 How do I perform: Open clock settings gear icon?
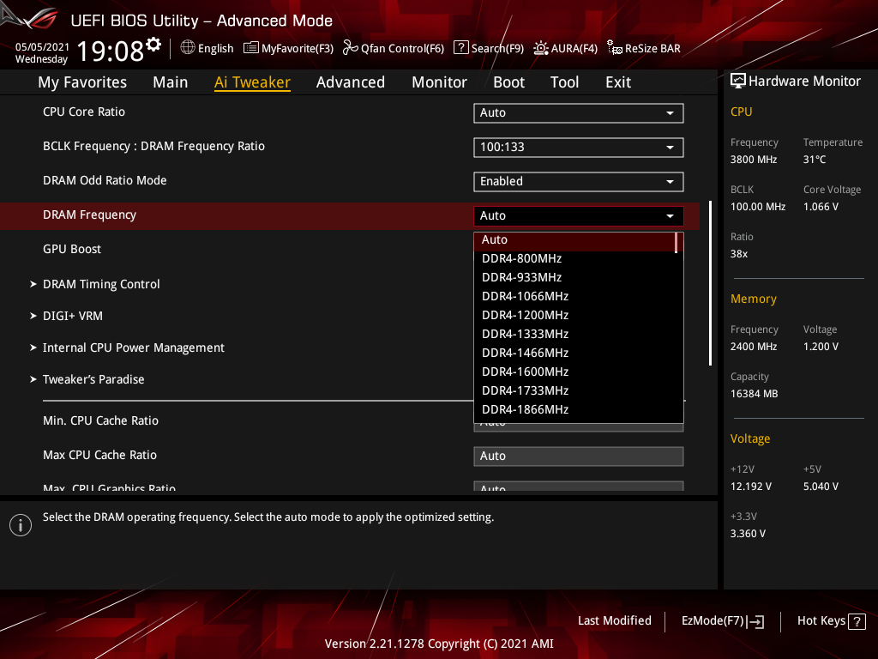153,45
